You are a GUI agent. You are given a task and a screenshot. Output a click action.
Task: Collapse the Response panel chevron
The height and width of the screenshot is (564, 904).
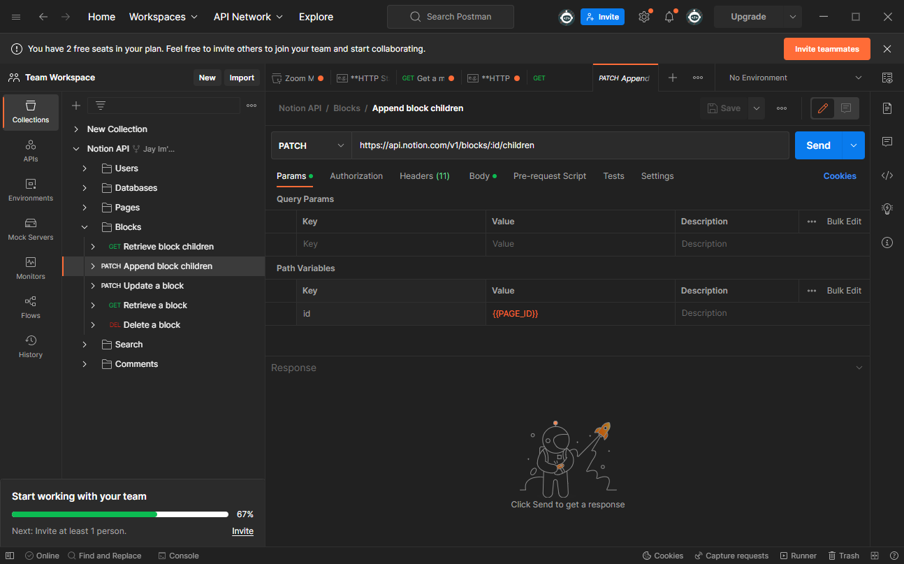(x=859, y=368)
